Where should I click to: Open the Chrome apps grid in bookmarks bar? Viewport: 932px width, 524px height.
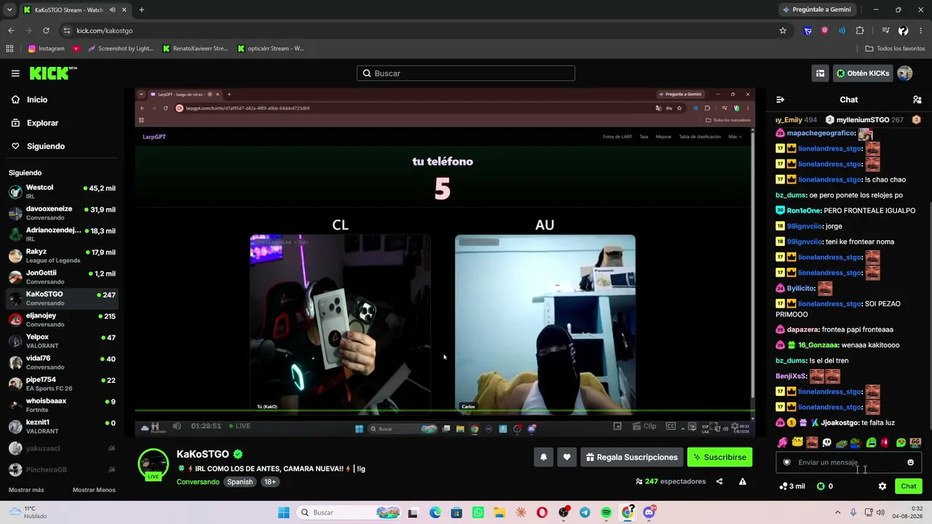(9, 49)
